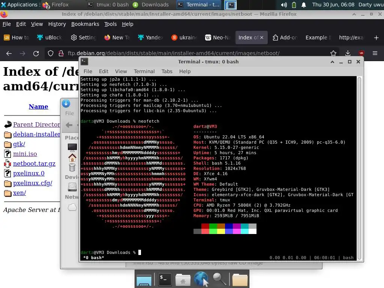This screenshot has height=288, width=384.
Task: Open the terminal's Terminal menu
Action: (x=144, y=71)
